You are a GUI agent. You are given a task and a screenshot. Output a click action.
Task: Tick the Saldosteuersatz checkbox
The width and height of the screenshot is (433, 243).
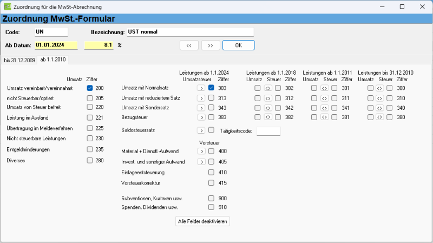(211, 130)
